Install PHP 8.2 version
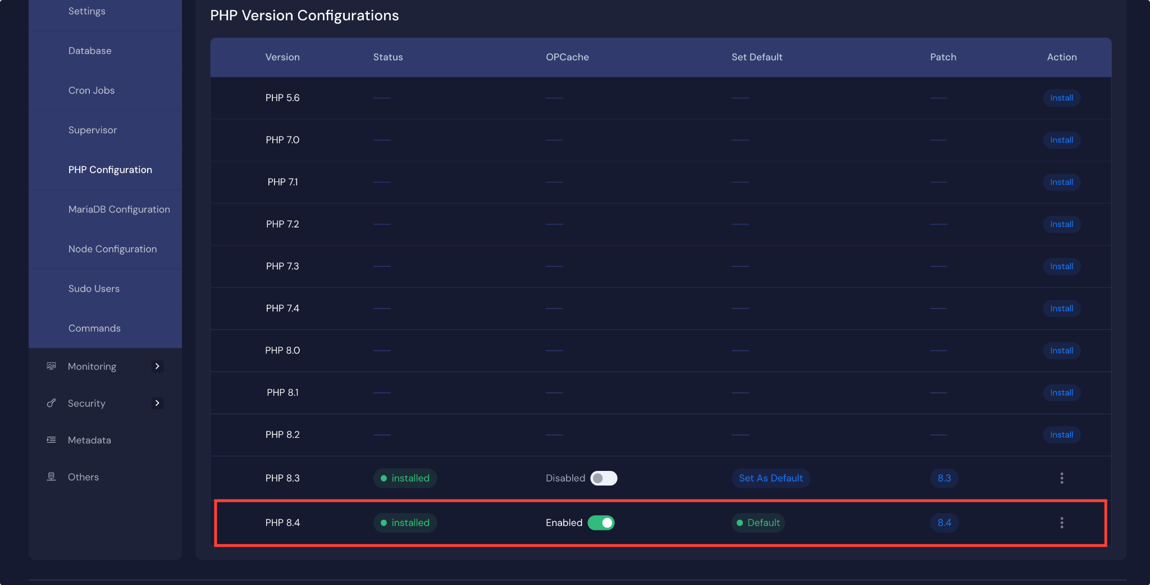The height and width of the screenshot is (585, 1150). pyautogui.click(x=1061, y=435)
